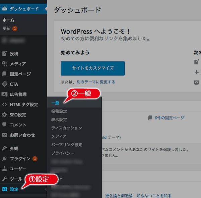Click the 外観 paintbrush icon

(4, 148)
